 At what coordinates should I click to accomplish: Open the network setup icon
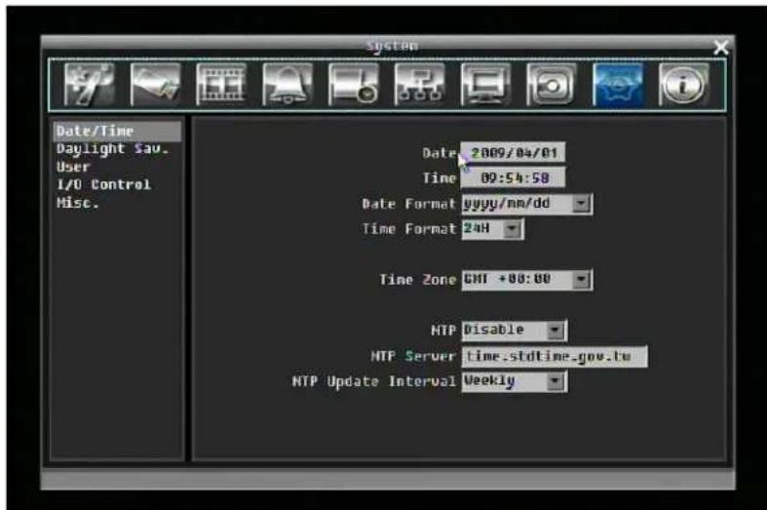[x=419, y=85]
